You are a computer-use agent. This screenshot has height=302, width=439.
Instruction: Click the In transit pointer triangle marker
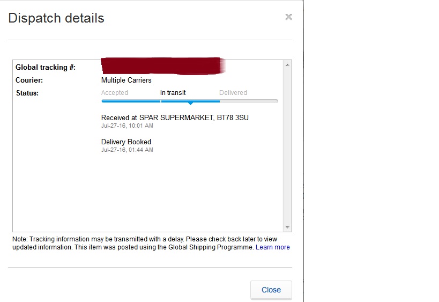pos(190,103)
